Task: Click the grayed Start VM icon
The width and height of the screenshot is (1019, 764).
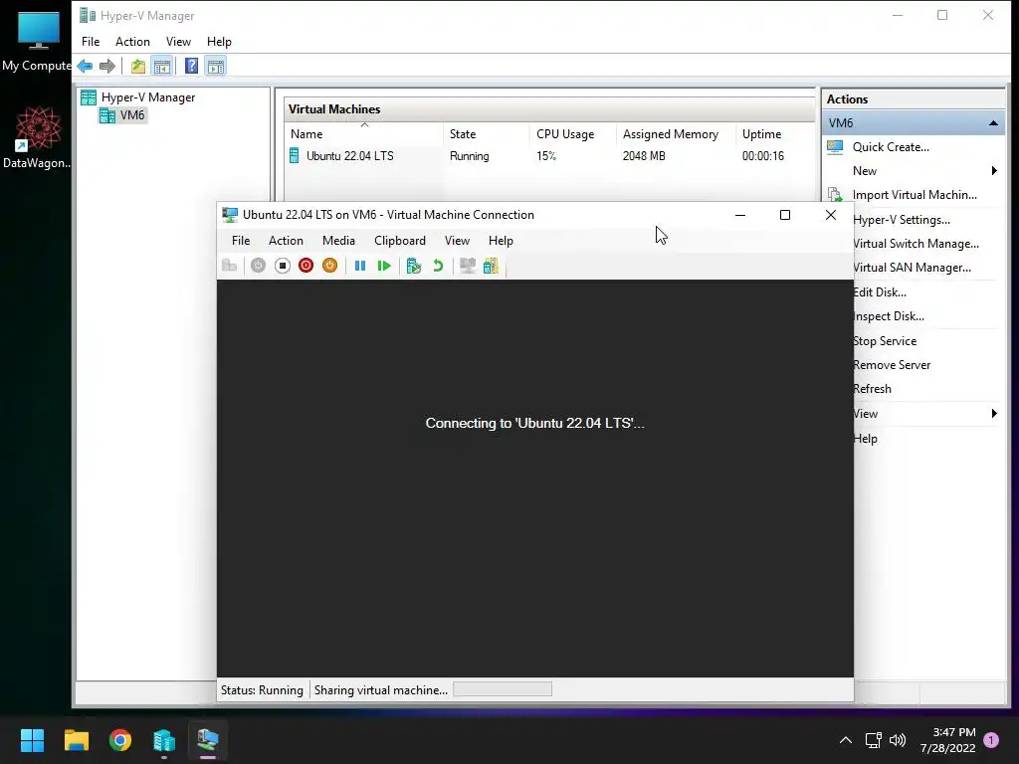Action: tap(258, 266)
